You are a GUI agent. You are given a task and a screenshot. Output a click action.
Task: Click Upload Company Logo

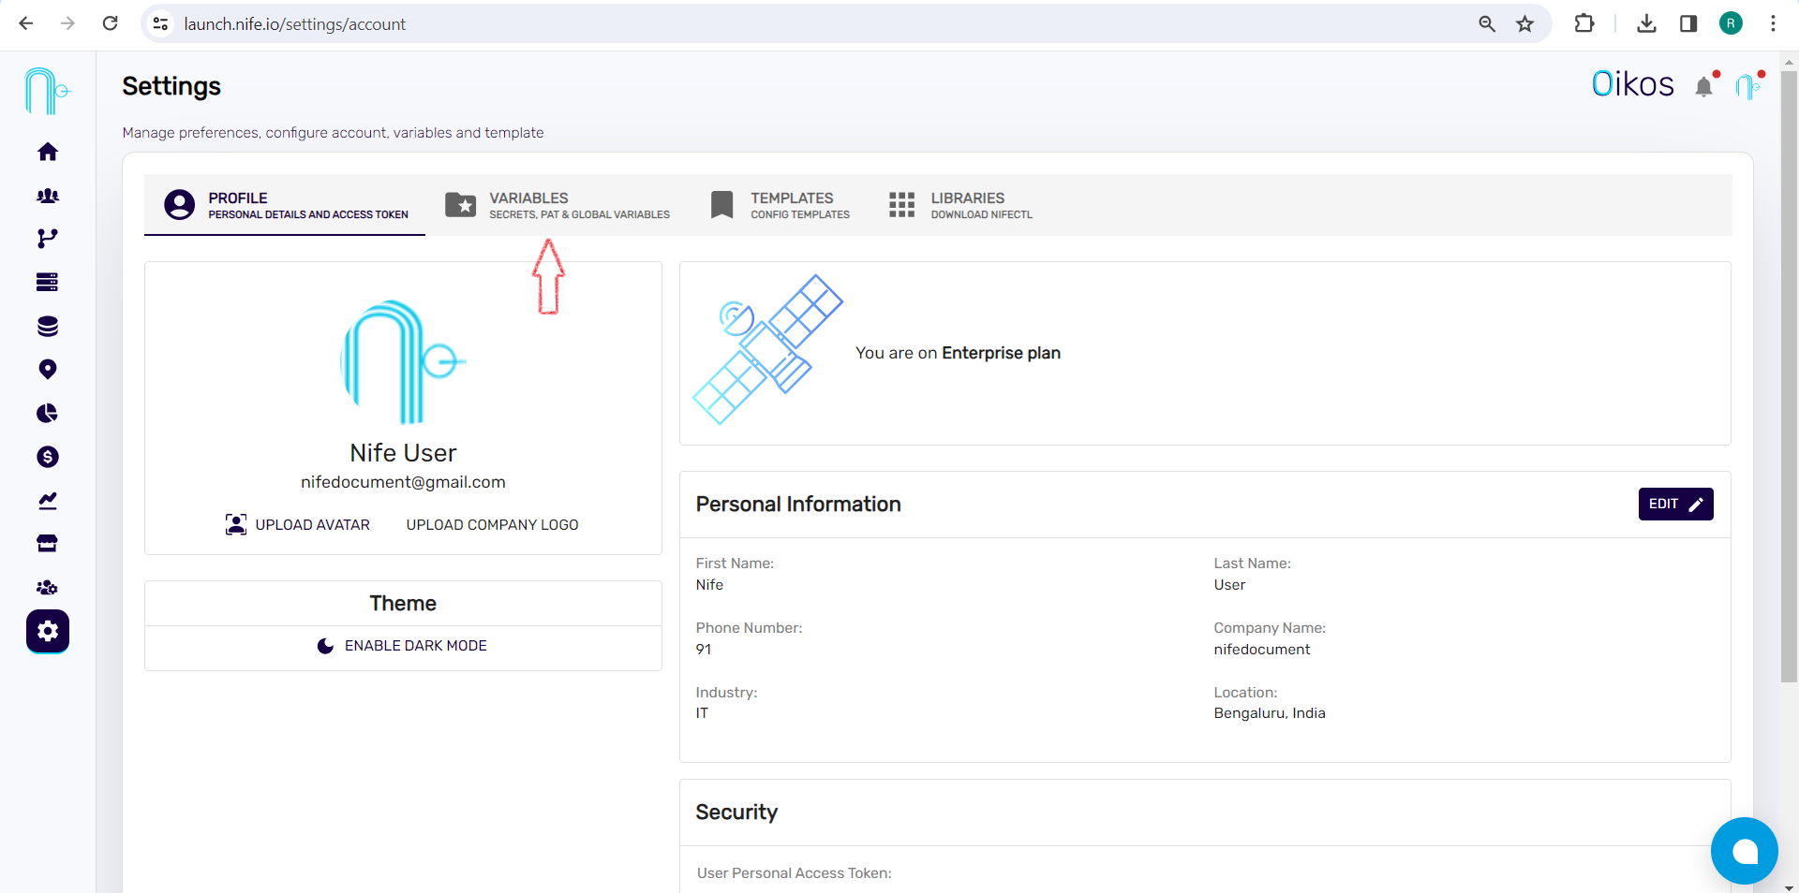tap(491, 525)
